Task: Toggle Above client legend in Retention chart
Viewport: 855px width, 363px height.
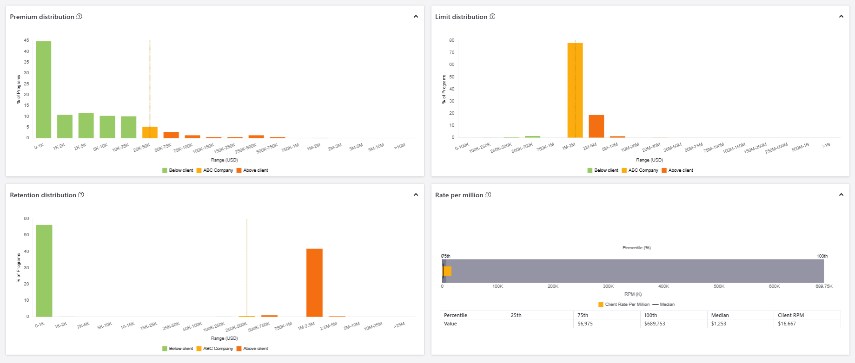Action: (x=252, y=349)
